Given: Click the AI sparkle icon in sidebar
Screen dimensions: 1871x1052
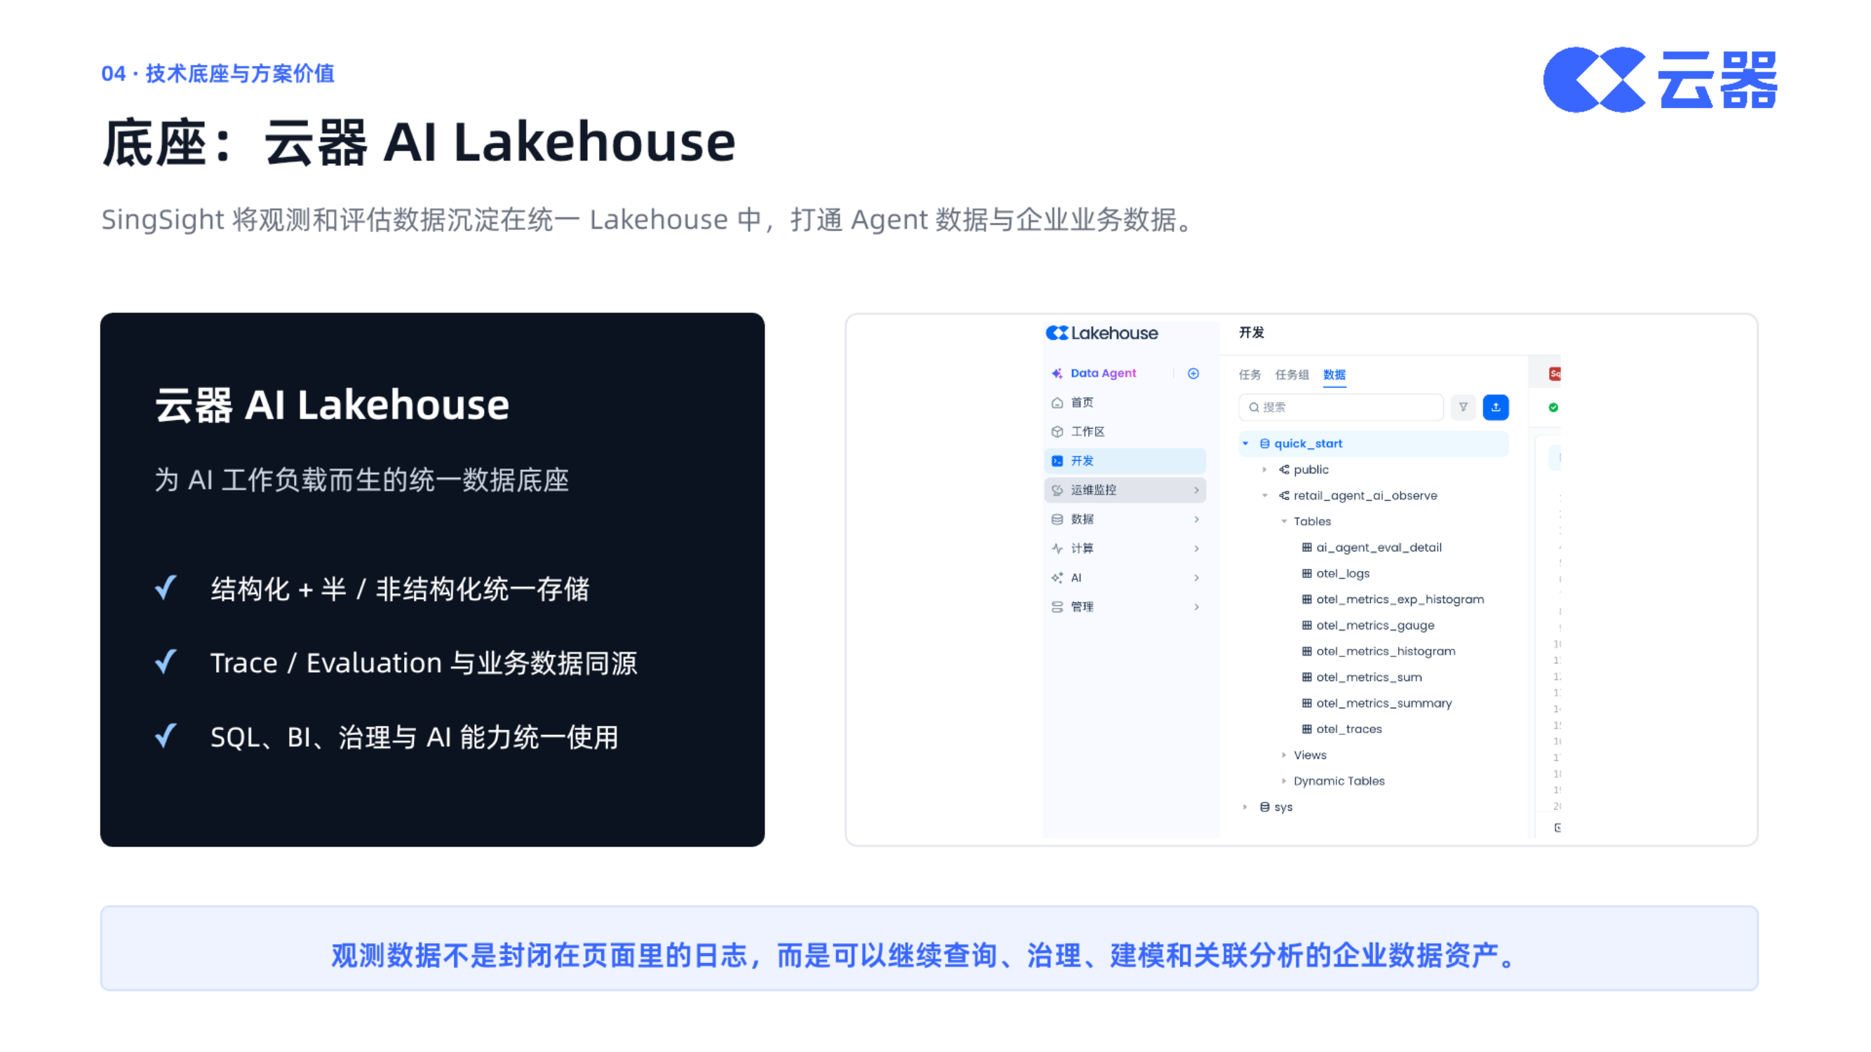Looking at the screenshot, I should (x=1057, y=578).
